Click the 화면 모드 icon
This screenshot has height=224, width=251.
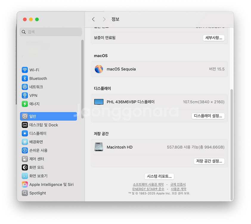click(x=25, y=167)
